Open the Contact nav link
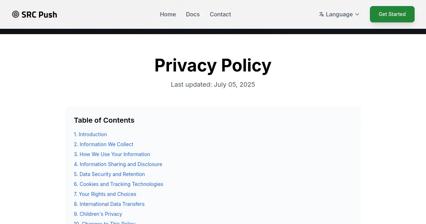This screenshot has width=426, height=224. point(220,14)
